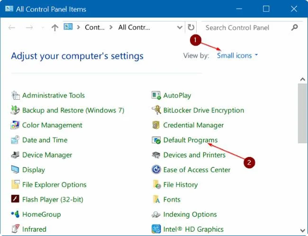Maximize the All Control Panel Items window
The height and width of the screenshot is (236, 308).
coord(266,9)
